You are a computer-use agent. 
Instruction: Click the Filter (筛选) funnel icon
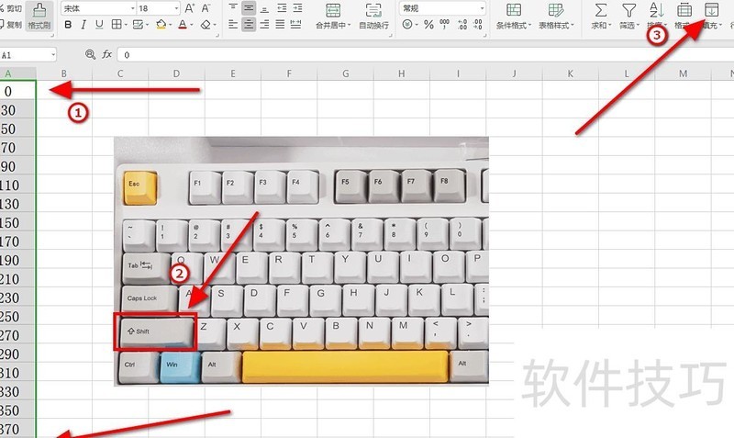click(628, 10)
